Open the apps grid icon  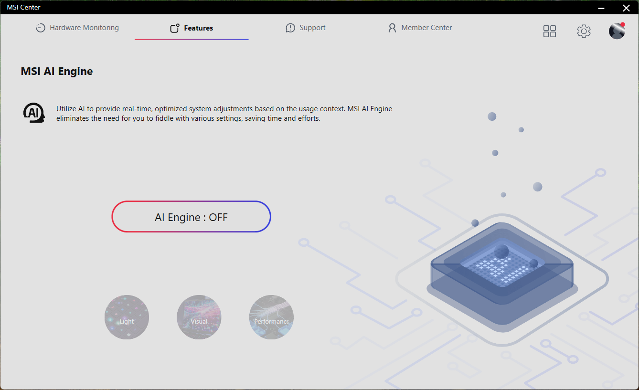pos(550,31)
